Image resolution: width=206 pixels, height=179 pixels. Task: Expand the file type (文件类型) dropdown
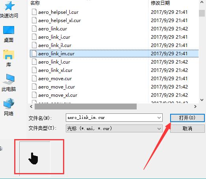coord(114,128)
